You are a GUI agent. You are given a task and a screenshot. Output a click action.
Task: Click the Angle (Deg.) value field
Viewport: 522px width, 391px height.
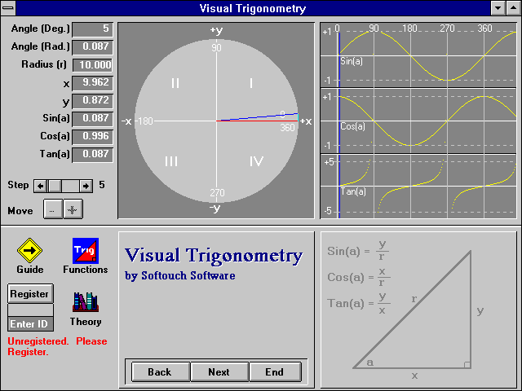(x=93, y=29)
